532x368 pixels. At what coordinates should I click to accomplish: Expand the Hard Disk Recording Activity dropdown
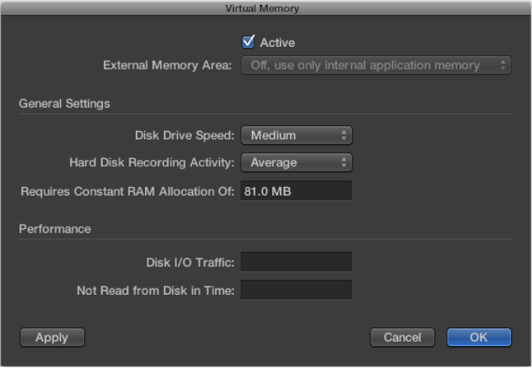296,162
